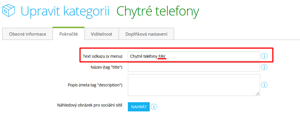
Task: Go to the Doplňková nastavení tab
Action: (x=146, y=34)
